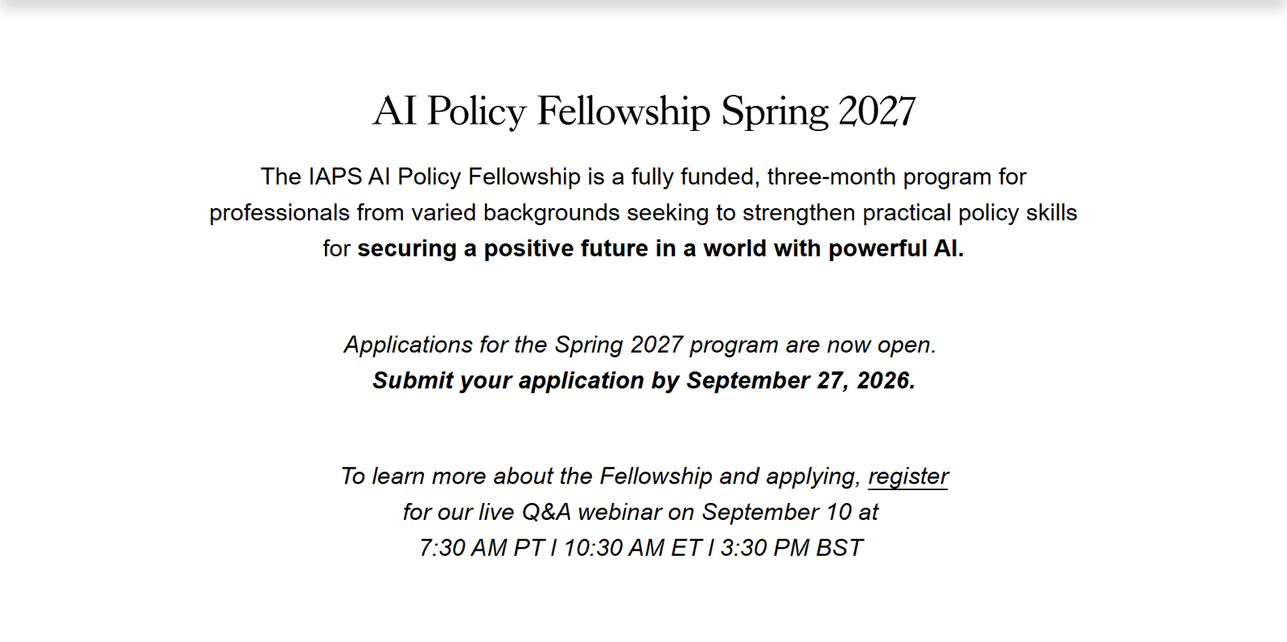The width and height of the screenshot is (1287, 642).
Task: Click the 'are now open.' phrase
Action: point(861,345)
